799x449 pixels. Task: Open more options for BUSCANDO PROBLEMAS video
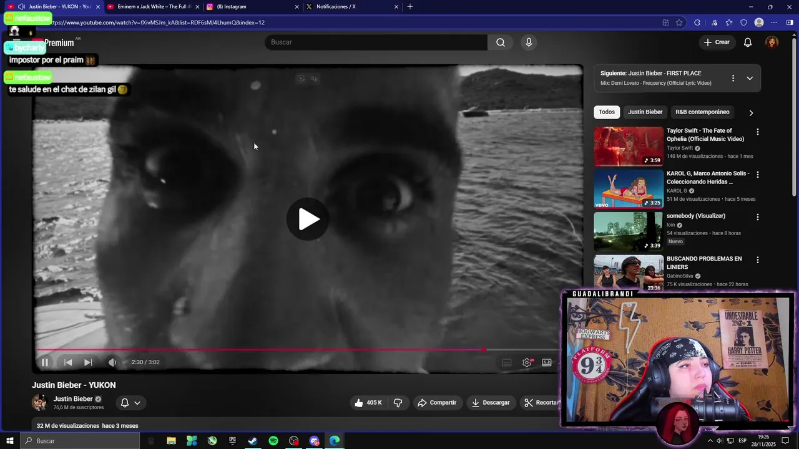[x=758, y=259]
